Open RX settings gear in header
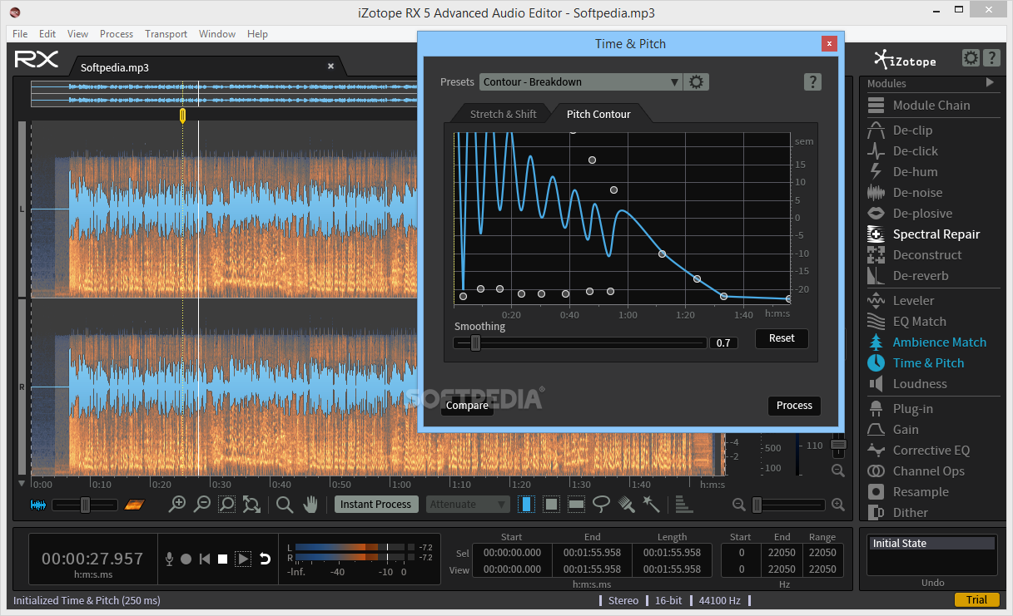The width and height of the screenshot is (1013, 616). point(971,58)
